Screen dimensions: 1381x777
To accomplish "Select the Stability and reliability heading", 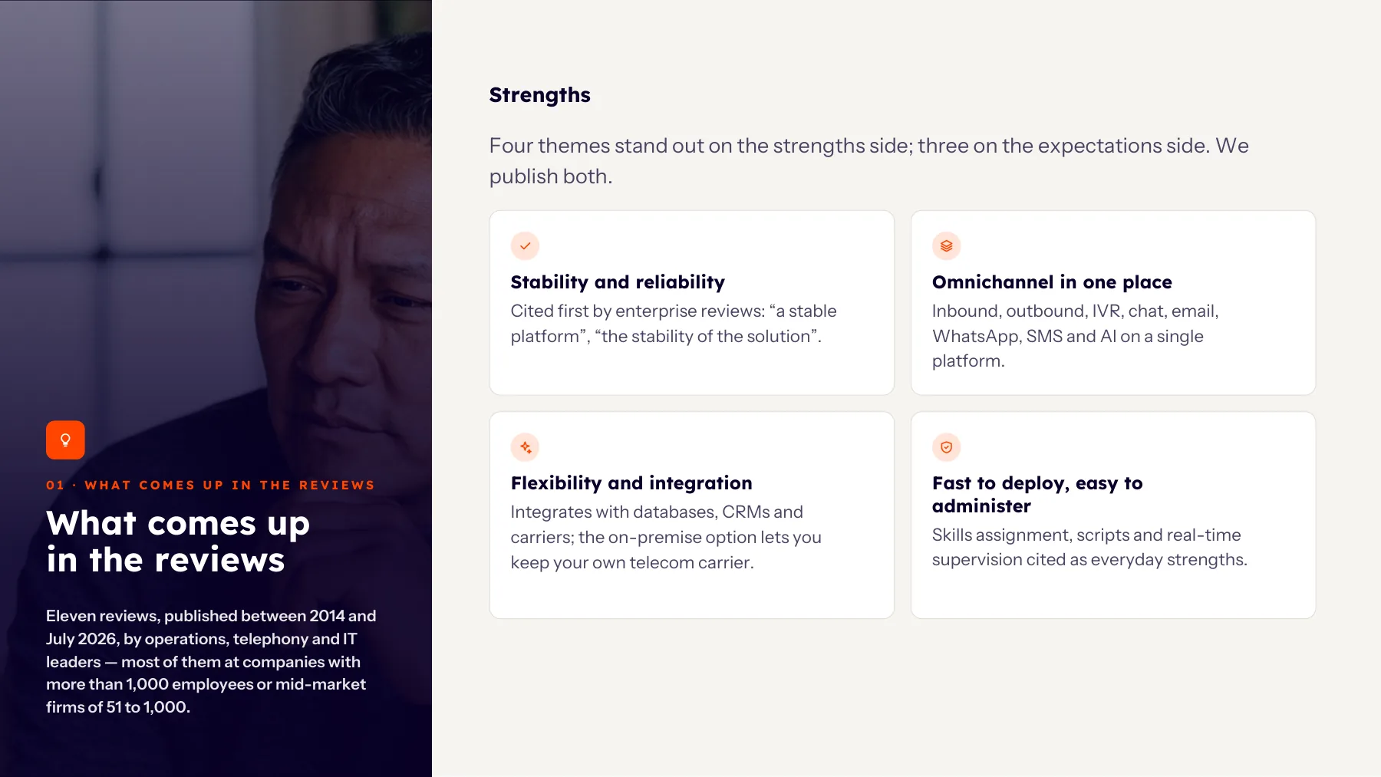I will click(618, 282).
